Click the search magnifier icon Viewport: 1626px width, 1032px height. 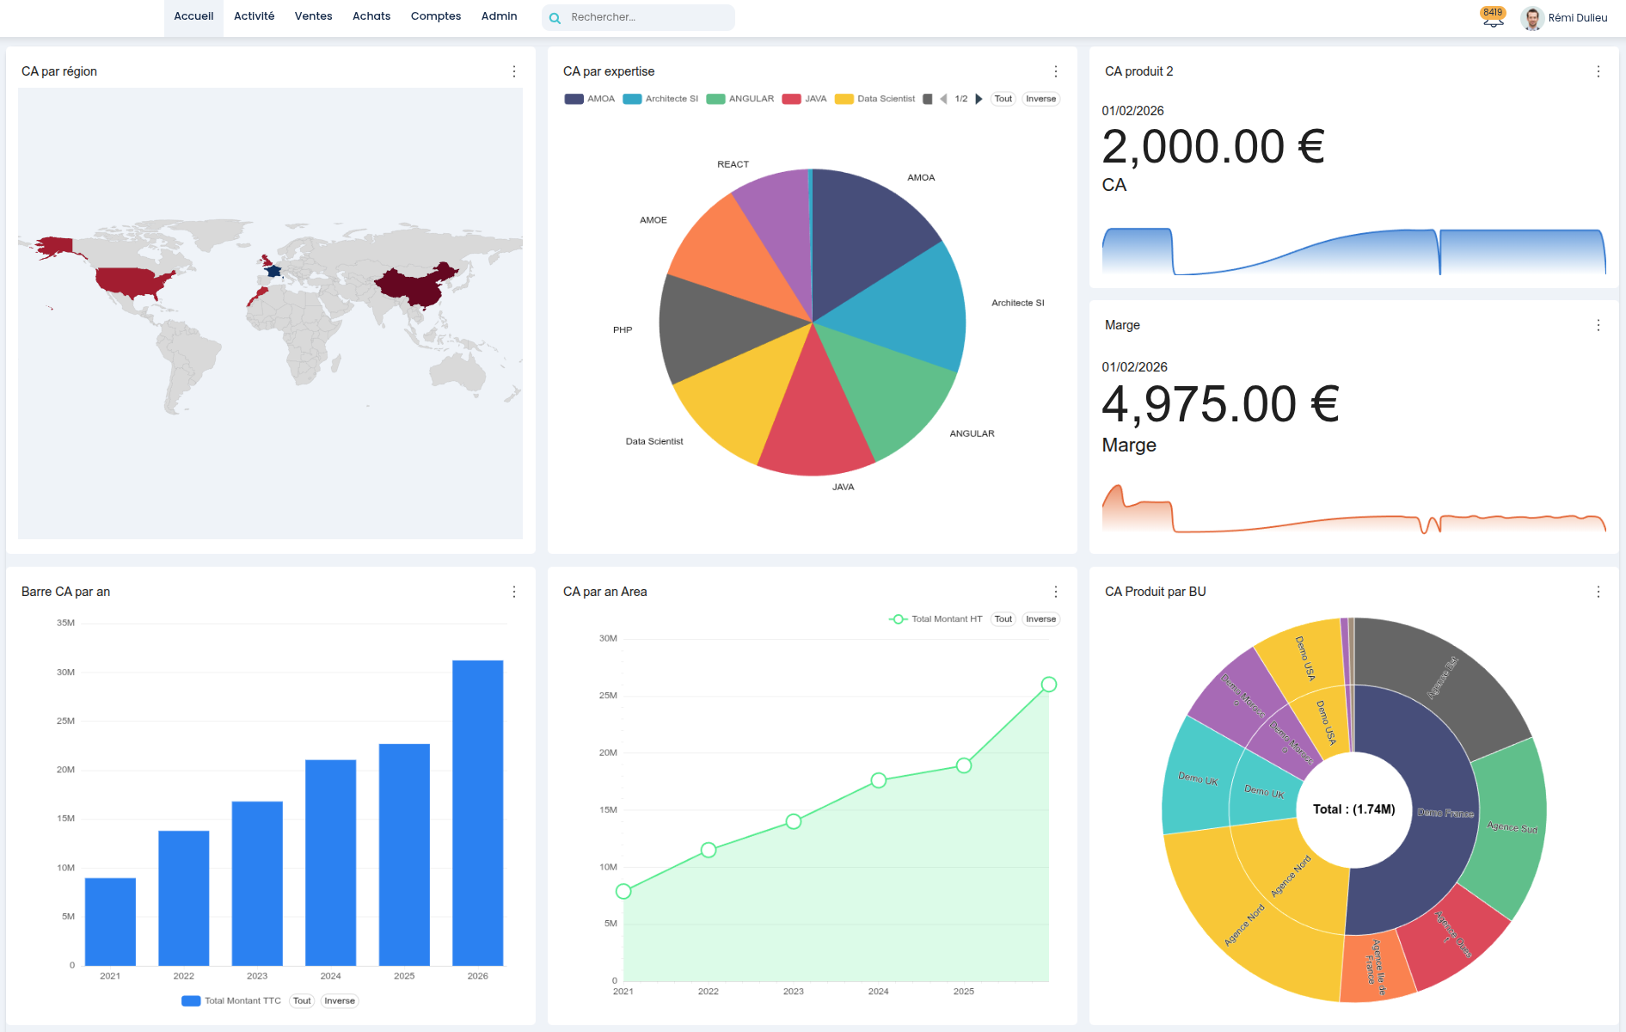pos(555,18)
